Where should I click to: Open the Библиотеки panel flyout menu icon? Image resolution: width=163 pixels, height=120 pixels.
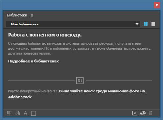[32, 15]
